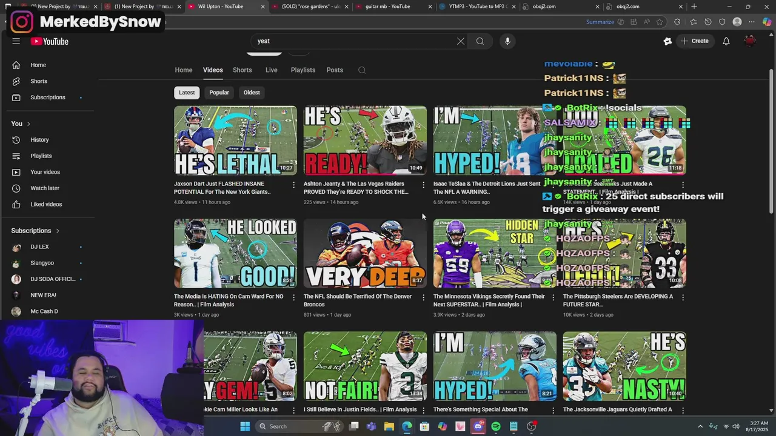Select the Latest sort chip
The image size is (776, 436).
[x=187, y=93]
